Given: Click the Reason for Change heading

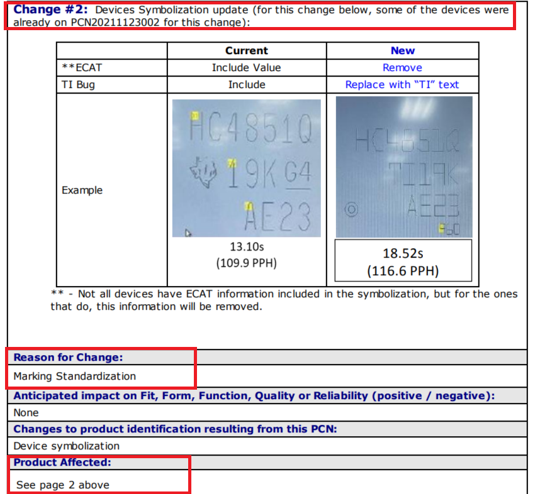Looking at the screenshot, I should pos(68,358).
